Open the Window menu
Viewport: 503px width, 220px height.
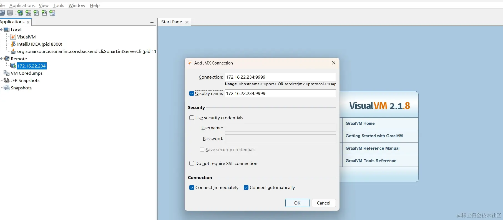pyautogui.click(x=77, y=5)
